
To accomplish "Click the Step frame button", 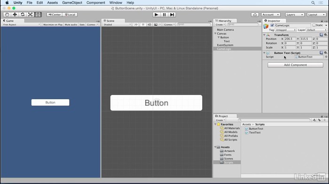I will click(172, 15).
